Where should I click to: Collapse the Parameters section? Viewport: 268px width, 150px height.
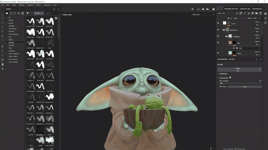click(224, 78)
